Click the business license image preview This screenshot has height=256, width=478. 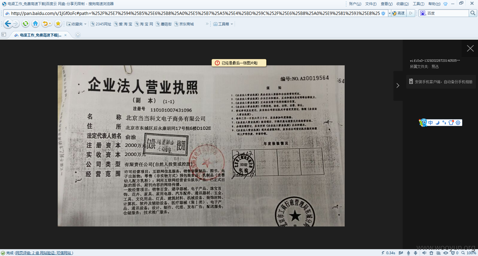pos(201,146)
